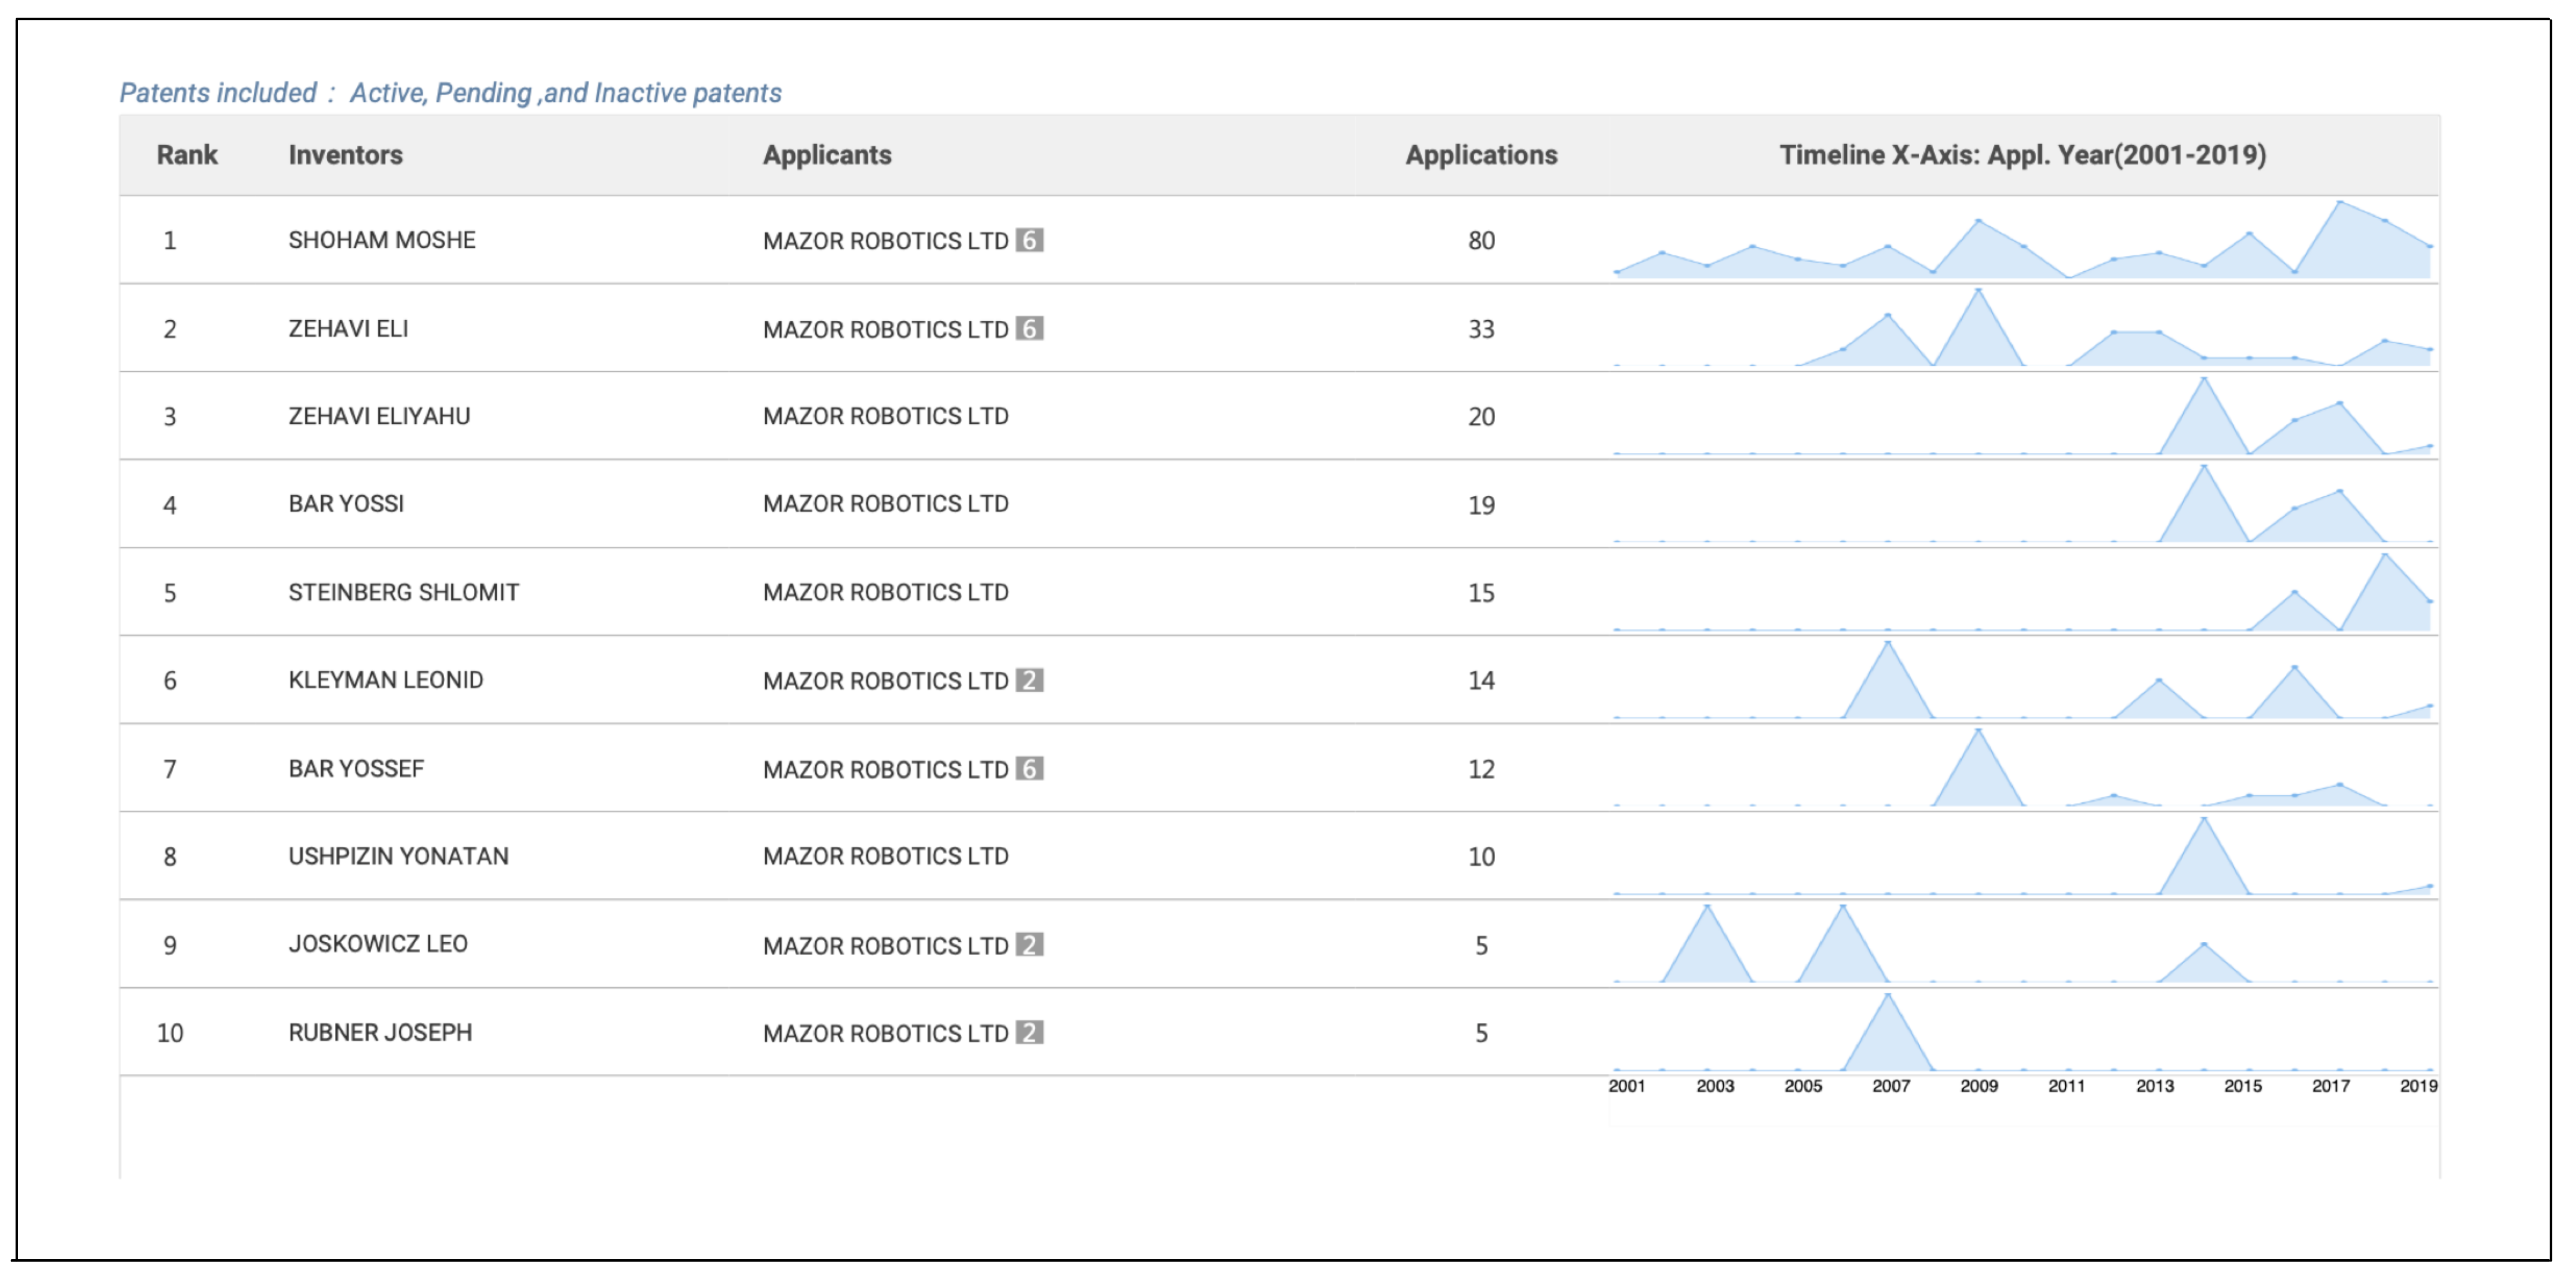Screen dimensions: 2576x1281
Task: Select the Inventors column header
Action: click(x=345, y=155)
